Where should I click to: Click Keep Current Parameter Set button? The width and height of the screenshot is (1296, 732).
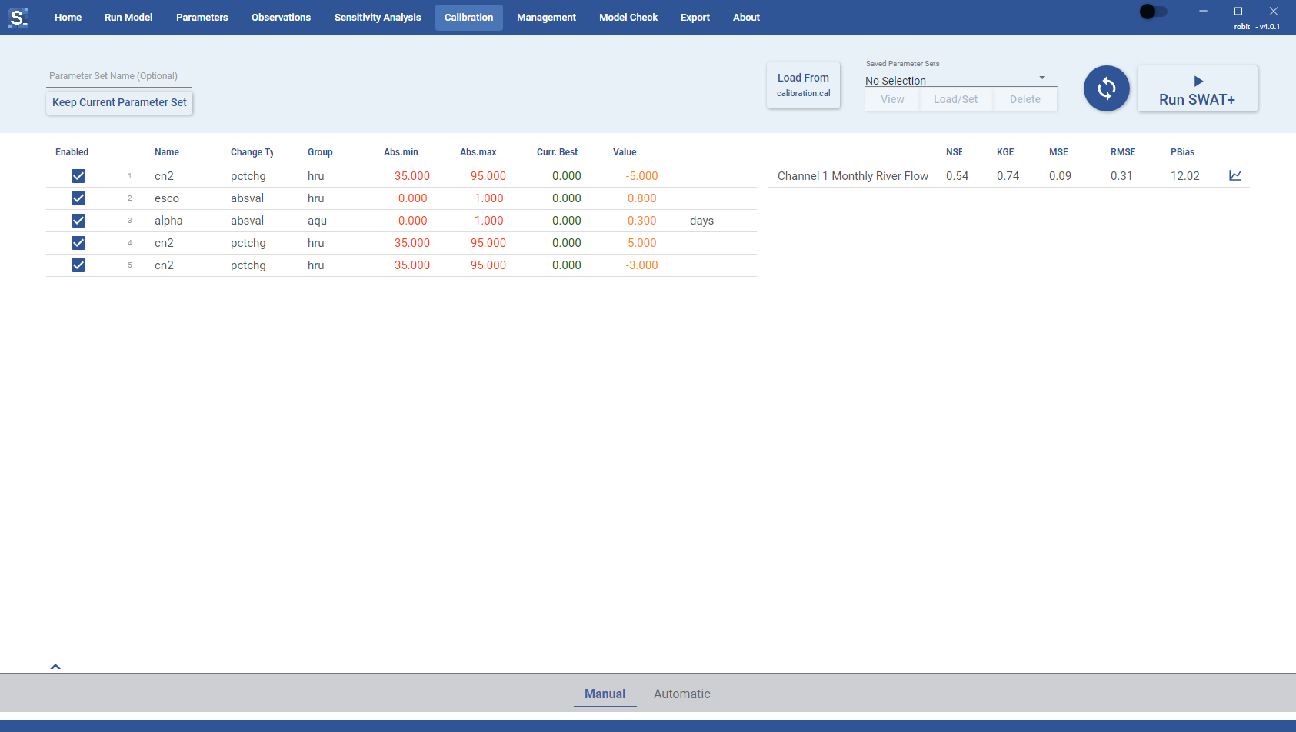(119, 102)
